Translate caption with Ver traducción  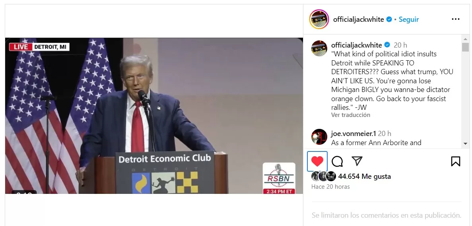pos(351,115)
